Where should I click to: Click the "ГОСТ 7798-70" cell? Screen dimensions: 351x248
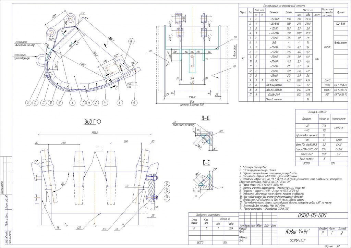pos(341,85)
